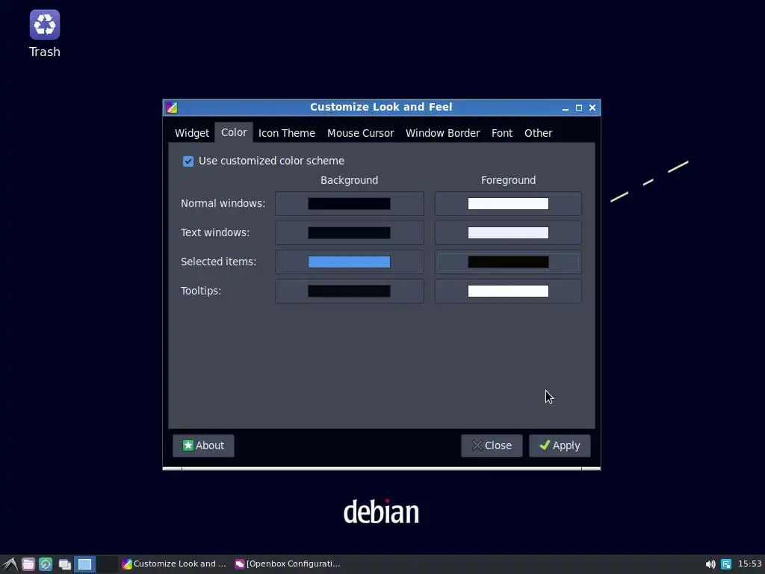Screen dimensions: 765x574
Task: Open the volume control tray icon
Action: 710,564
